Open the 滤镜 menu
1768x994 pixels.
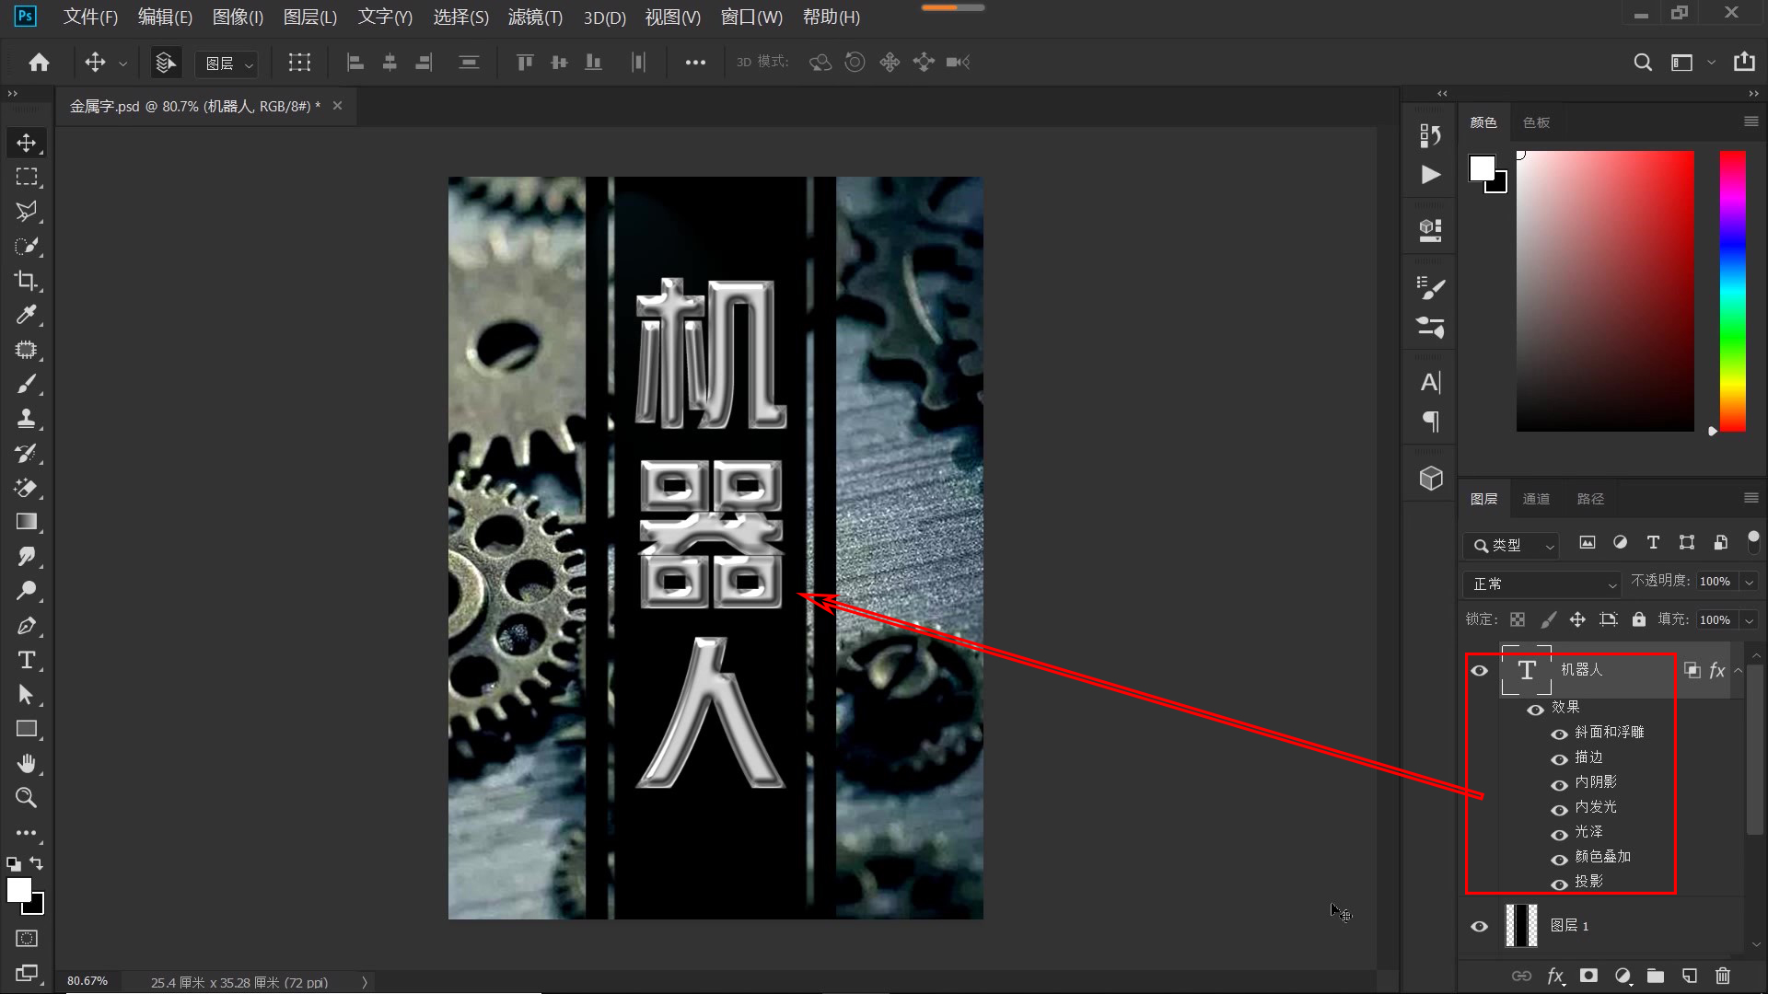(535, 17)
